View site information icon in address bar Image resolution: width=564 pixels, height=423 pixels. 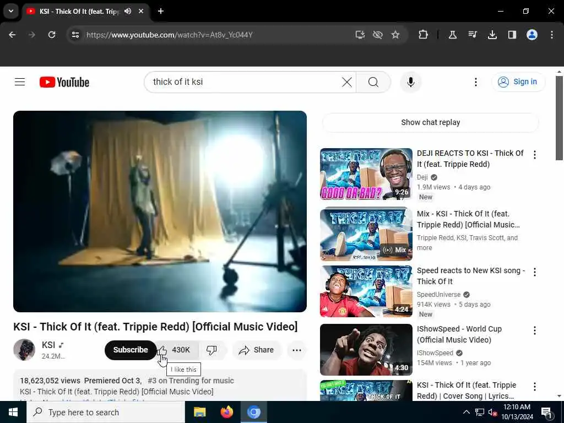[75, 35]
